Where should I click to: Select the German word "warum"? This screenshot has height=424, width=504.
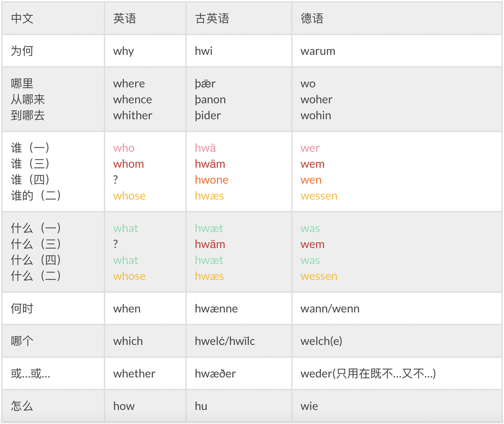click(318, 51)
